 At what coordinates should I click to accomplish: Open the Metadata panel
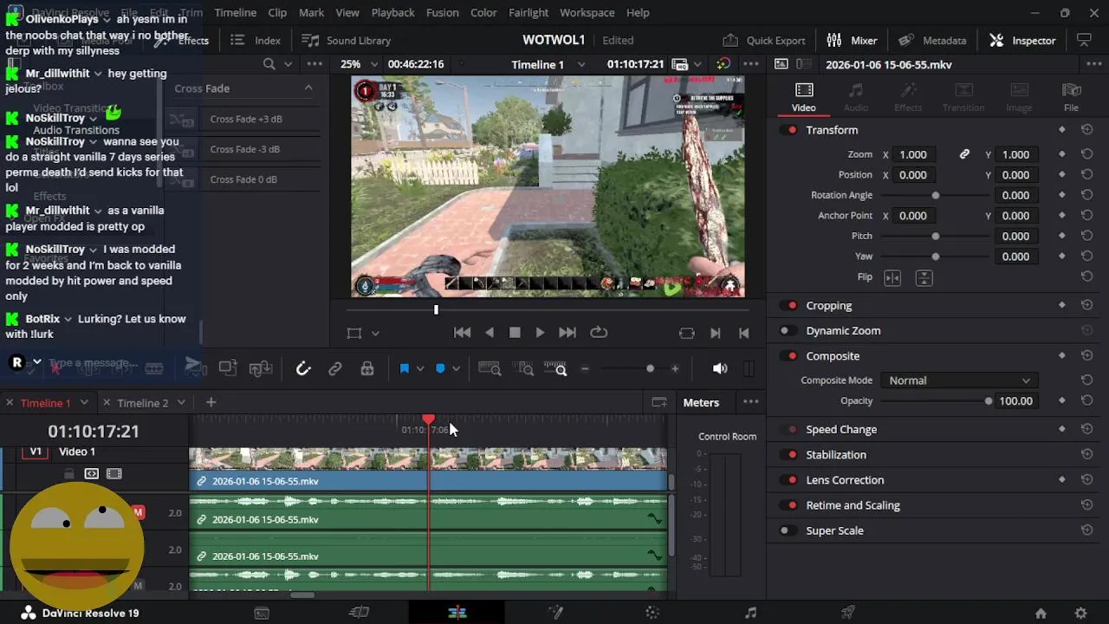[x=932, y=41]
